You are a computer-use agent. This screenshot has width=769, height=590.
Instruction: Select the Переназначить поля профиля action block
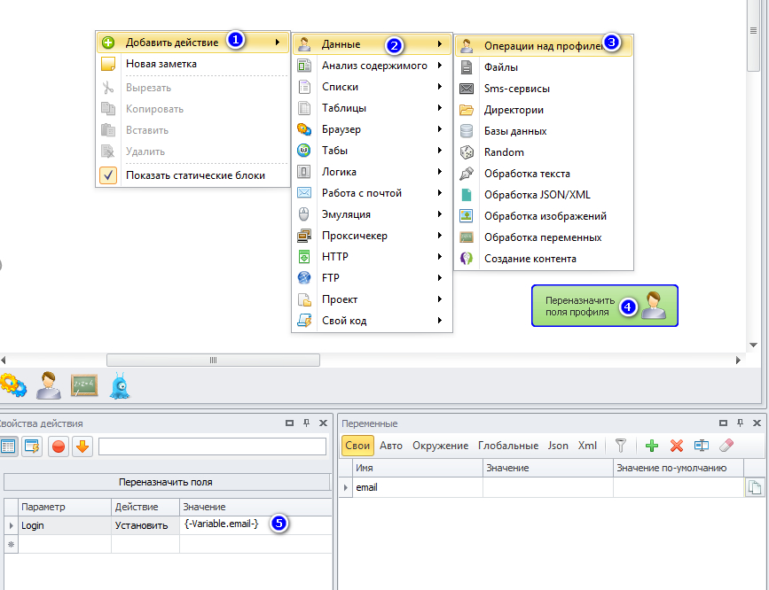point(604,306)
